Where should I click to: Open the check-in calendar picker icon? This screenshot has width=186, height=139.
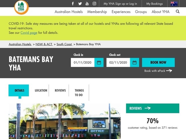pyautogui.click(x=99, y=63)
